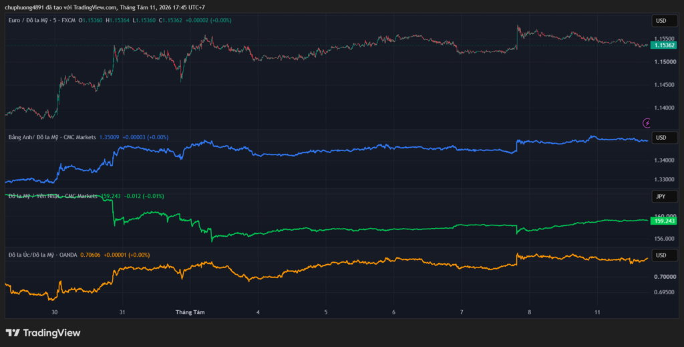Click the 1.14500 price axis label

pyautogui.click(x=666, y=85)
